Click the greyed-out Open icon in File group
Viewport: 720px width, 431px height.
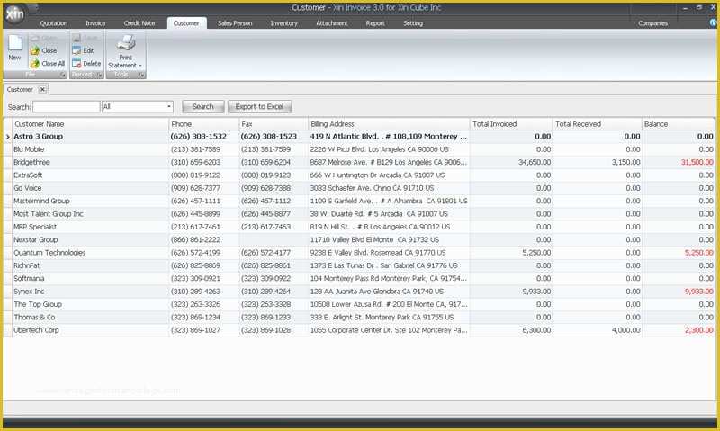pyautogui.click(x=35, y=38)
